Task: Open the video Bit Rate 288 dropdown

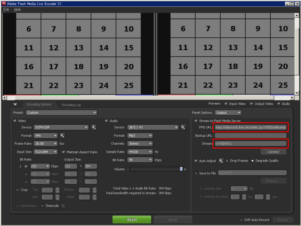Action: [40, 166]
